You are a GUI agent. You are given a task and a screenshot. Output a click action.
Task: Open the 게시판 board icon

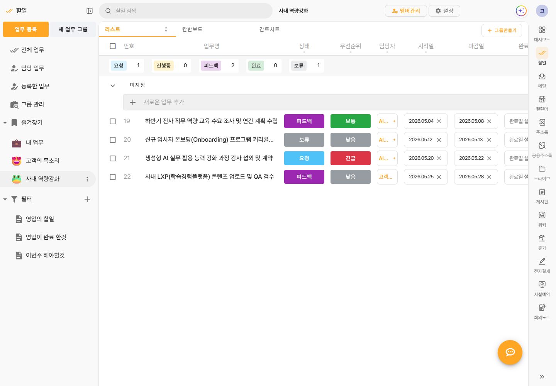542,192
